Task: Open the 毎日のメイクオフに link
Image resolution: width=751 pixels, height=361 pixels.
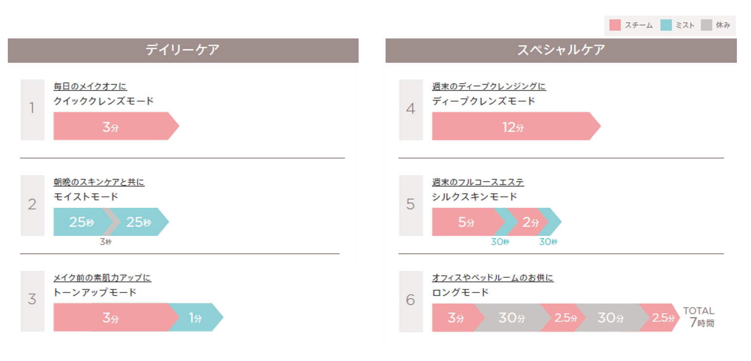Action: click(x=90, y=87)
